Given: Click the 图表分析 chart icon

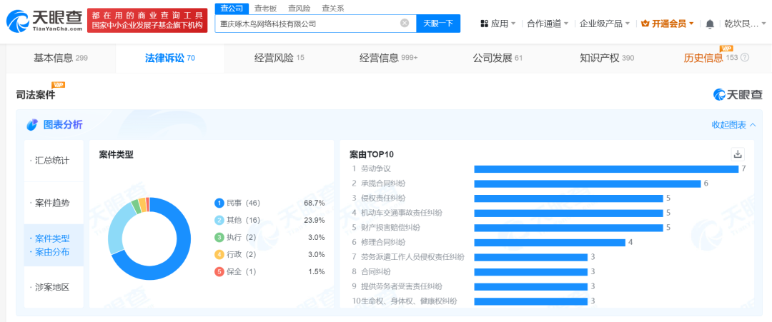Looking at the screenshot, I should (32, 125).
